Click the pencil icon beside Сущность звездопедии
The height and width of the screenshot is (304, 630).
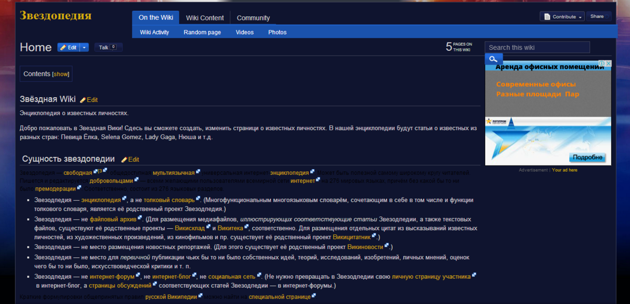click(124, 160)
